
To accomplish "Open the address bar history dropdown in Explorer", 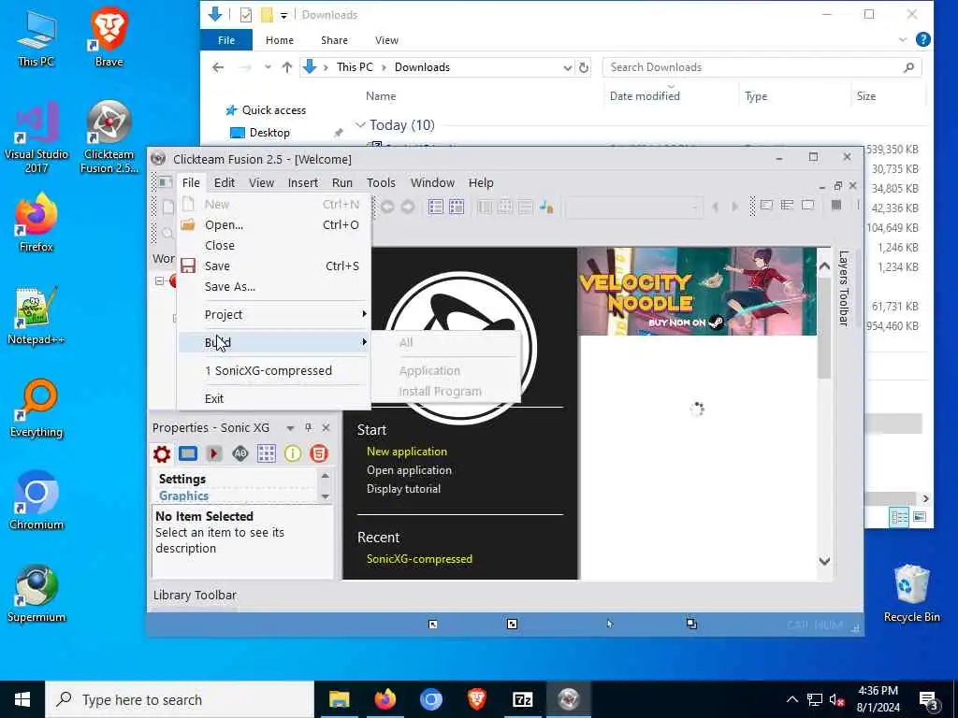I will [567, 67].
